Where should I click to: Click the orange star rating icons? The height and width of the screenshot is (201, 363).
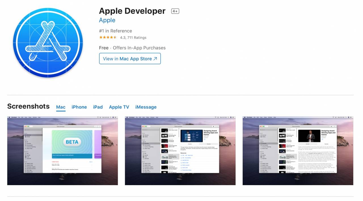click(108, 37)
